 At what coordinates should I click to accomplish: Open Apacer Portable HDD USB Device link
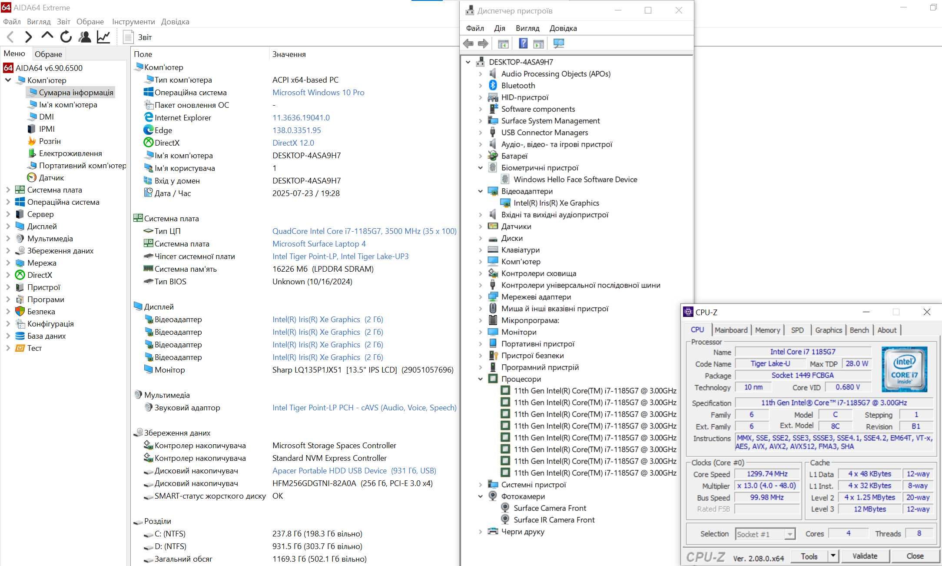coord(354,471)
